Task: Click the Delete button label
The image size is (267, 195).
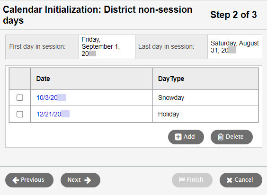Action: pos(235,137)
